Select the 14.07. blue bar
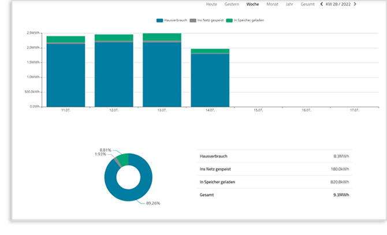Viewport: 387px width, 235px height. point(210,80)
